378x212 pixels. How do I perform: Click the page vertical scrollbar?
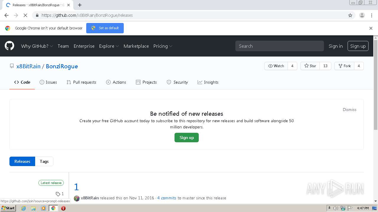pos(376,85)
